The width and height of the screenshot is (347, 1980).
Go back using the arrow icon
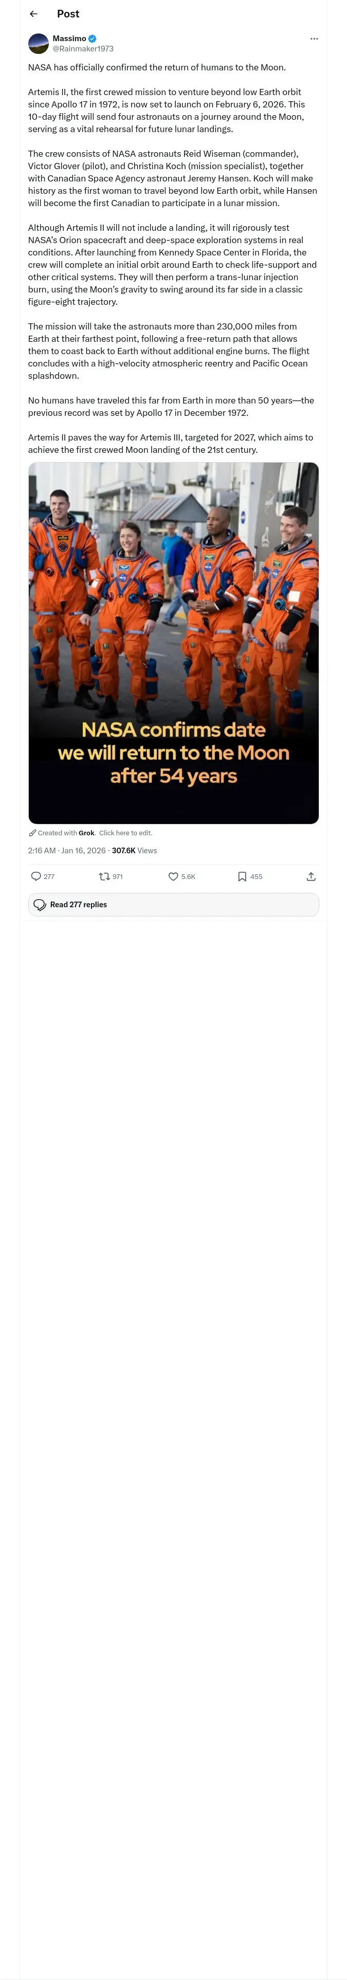pyautogui.click(x=33, y=14)
